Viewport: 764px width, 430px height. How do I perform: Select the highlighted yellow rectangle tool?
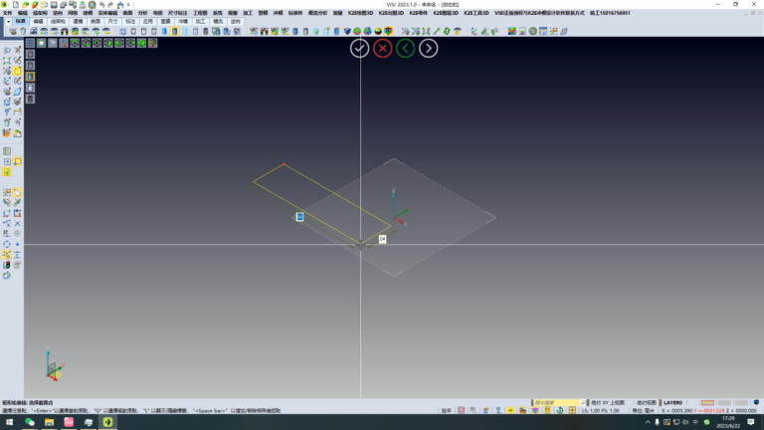(18, 71)
